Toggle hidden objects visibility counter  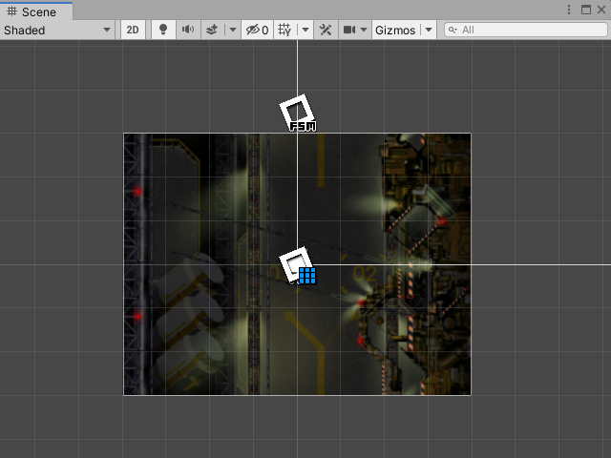(x=258, y=30)
